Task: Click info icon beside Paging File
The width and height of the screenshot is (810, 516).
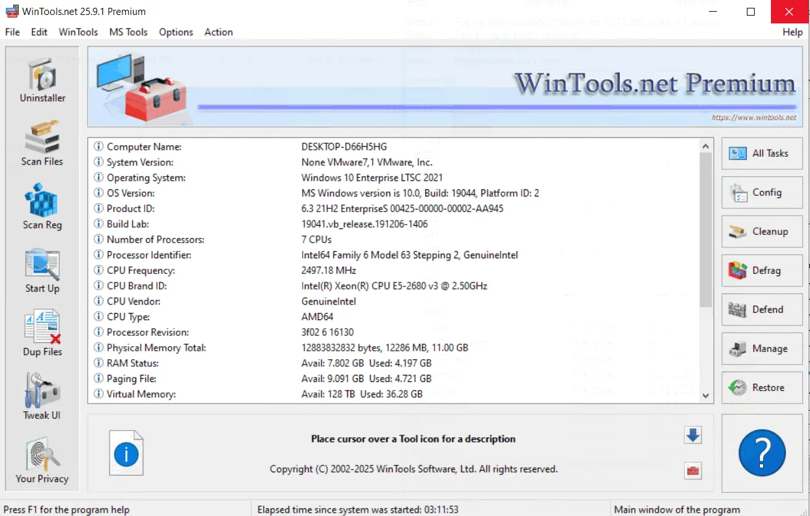Action: (x=99, y=378)
